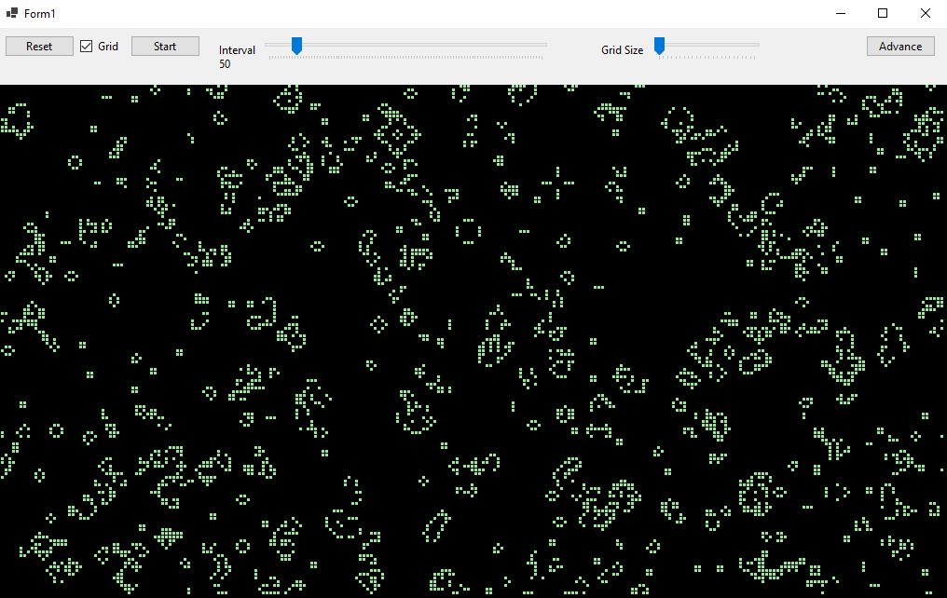947x598 pixels.
Task: Click the Form1 window icon
Action: pyautogui.click(x=11, y=13)
